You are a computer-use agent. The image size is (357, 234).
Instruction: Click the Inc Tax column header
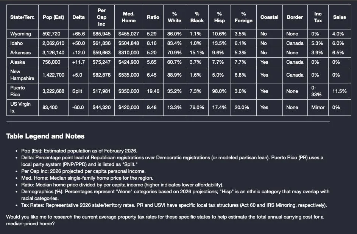point(318,17)
